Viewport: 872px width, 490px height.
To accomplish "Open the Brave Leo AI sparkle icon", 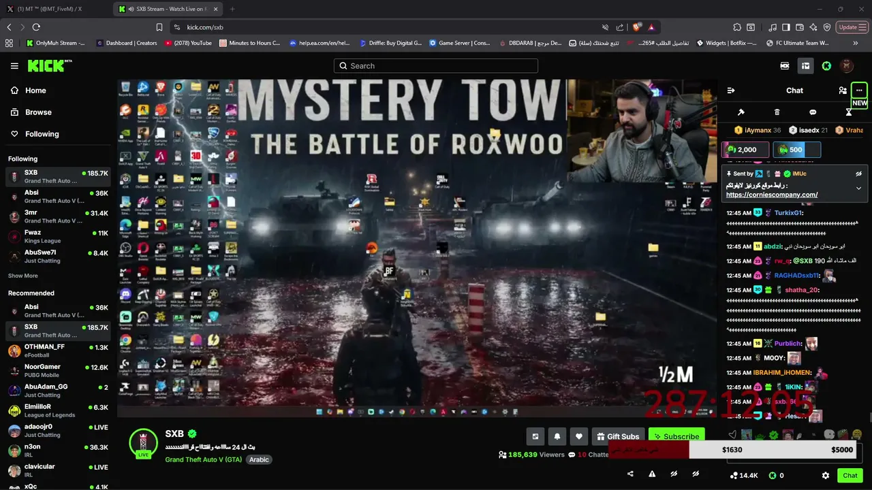I will point(813,27).
